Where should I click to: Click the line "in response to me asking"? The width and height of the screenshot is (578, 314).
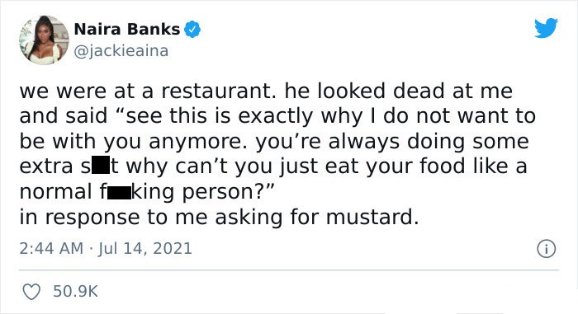tap(151, 218)
